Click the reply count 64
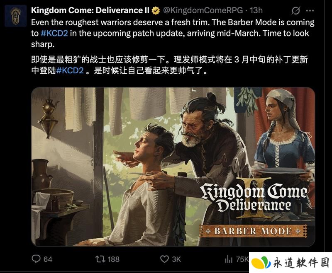This screenshot has height=273, width=332. [48, 259]
